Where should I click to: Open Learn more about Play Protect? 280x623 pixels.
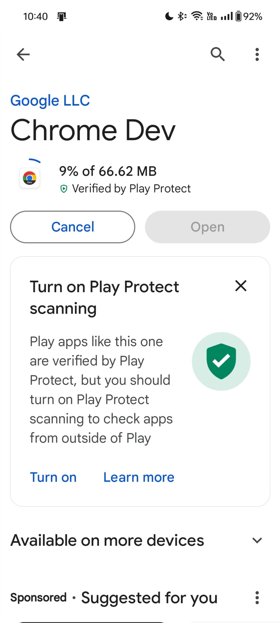tap(138, 477)
